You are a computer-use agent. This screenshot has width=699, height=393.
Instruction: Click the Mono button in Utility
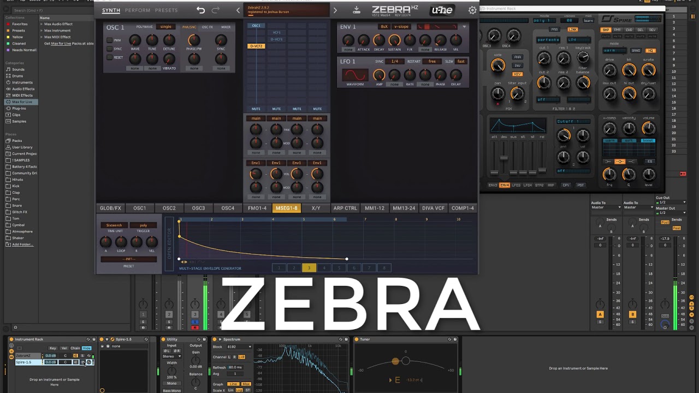coord(172,383)
